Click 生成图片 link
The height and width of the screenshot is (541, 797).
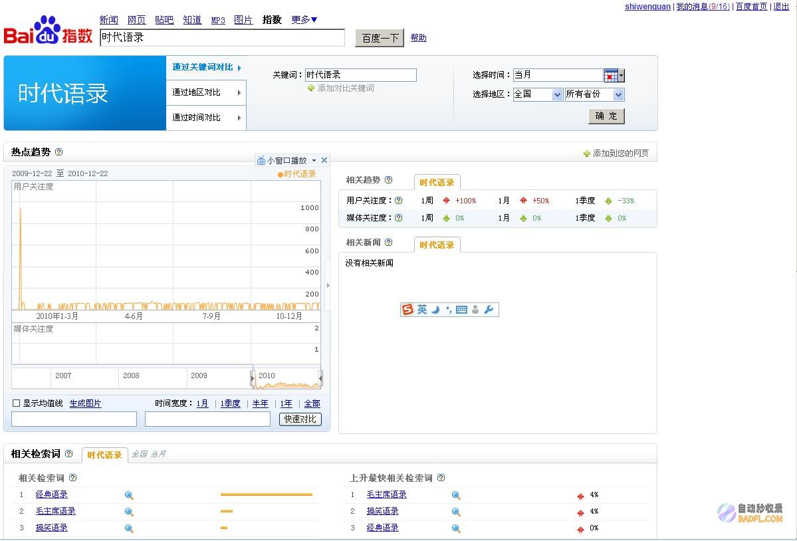(x=85, y=403)
